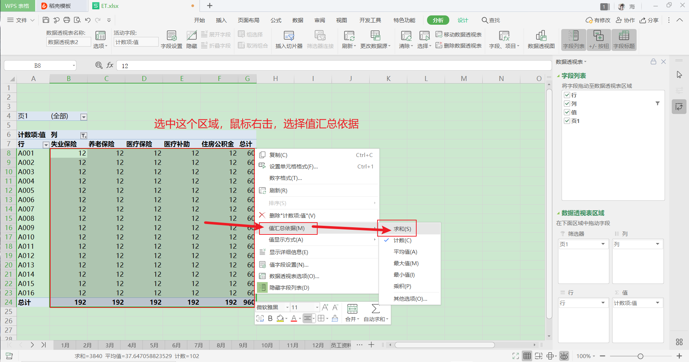689x362 pixels.
Task: Click the normal view icon in status bar
Action: (x=527, y=356)
